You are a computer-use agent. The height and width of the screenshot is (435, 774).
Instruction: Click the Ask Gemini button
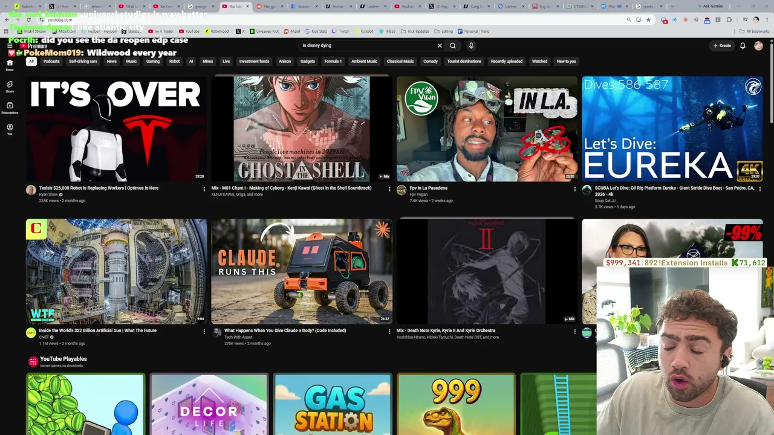click(710, 6)
